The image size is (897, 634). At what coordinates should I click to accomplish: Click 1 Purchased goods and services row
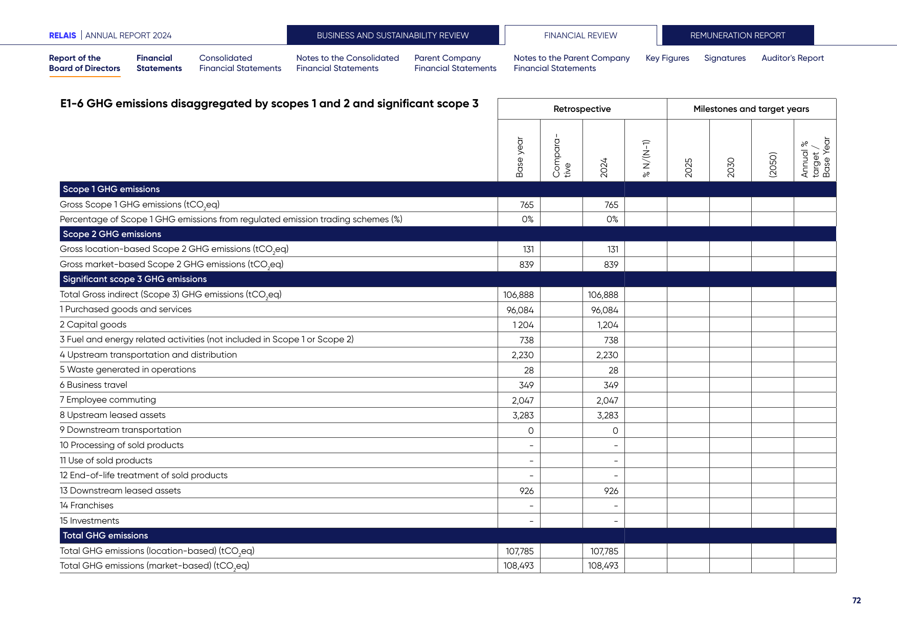tap(125, 310)
